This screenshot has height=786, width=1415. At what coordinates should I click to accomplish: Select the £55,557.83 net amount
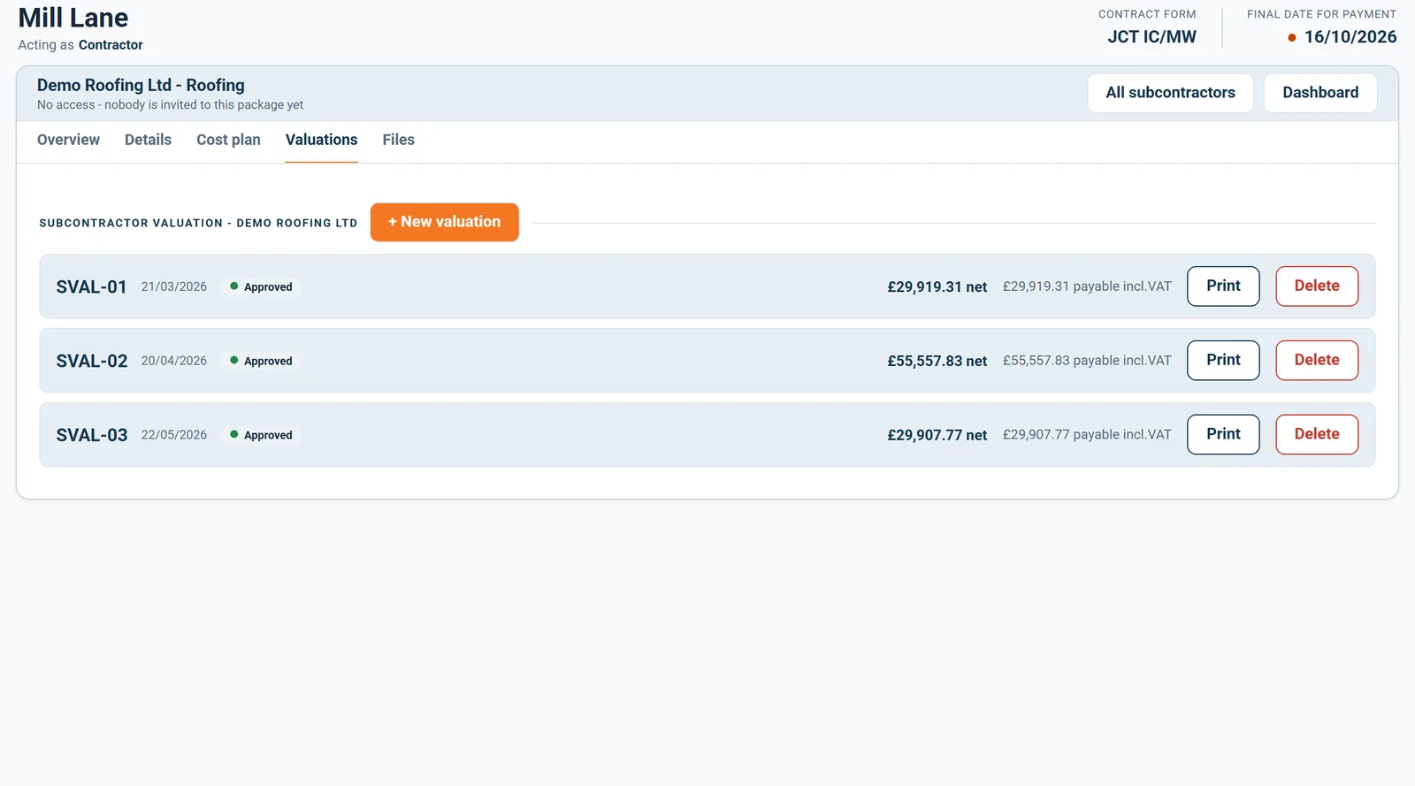click(937, 362)
